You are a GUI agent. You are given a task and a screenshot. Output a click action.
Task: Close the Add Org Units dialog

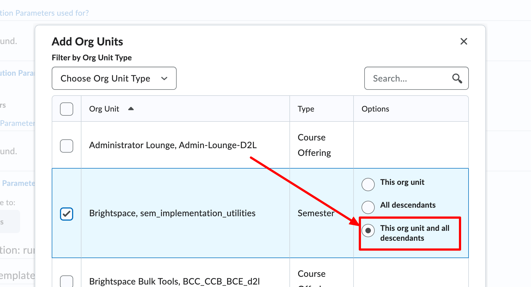(x=464, y=41)
